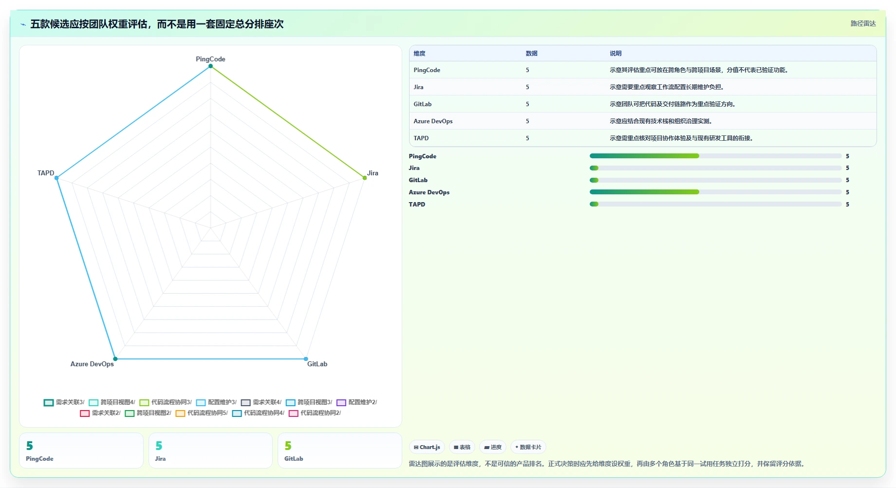Click the GitLab progress bar
896x488 pixels.
click(716, 180)
